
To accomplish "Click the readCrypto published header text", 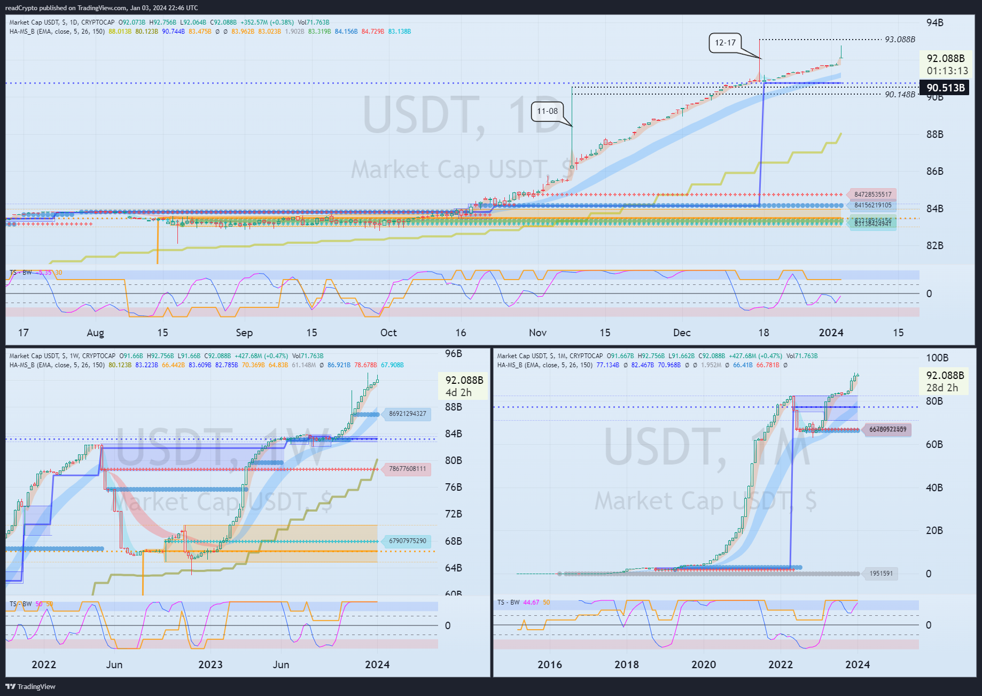I will pyautogui.click(x=102, y=7).
